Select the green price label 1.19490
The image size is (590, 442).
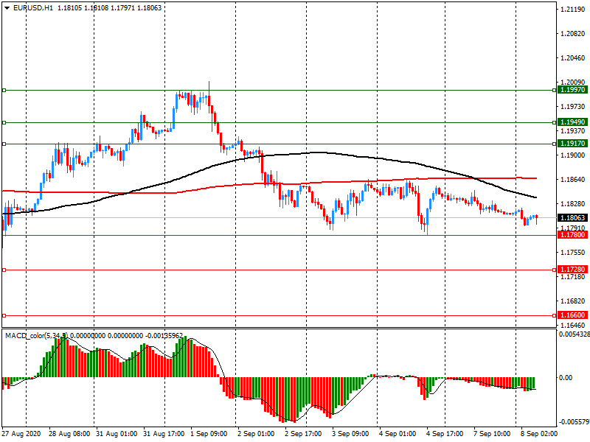(x=573, y=122)
